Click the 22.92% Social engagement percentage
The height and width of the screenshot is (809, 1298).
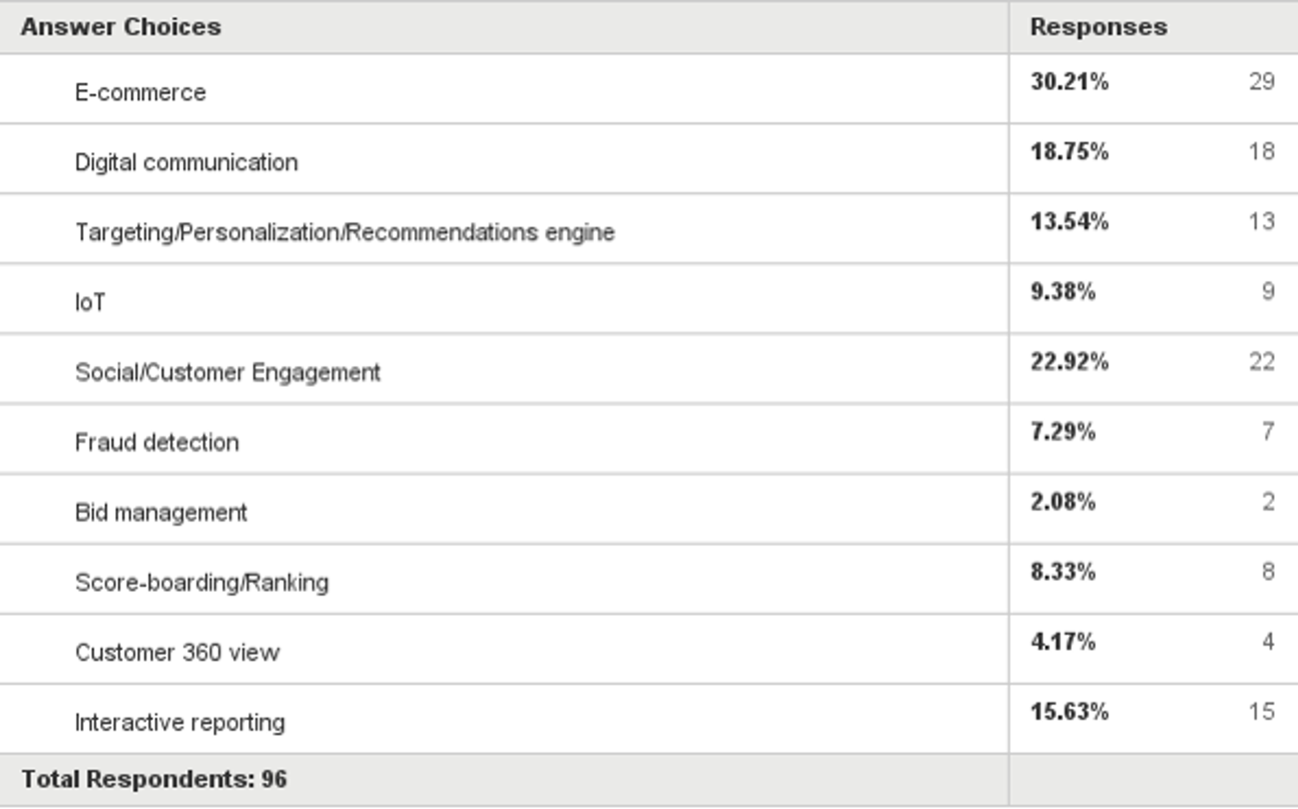tap(1069, 362)
